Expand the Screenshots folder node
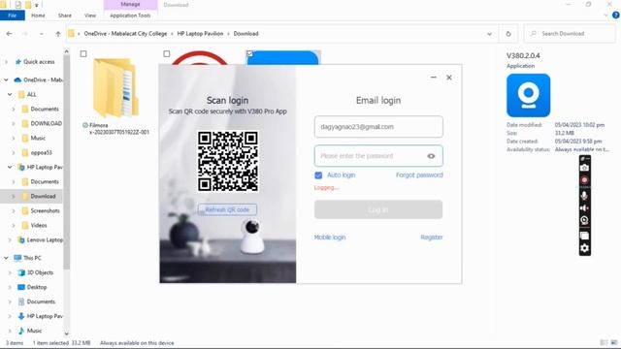The image size is (621, 349). point(13,211)
